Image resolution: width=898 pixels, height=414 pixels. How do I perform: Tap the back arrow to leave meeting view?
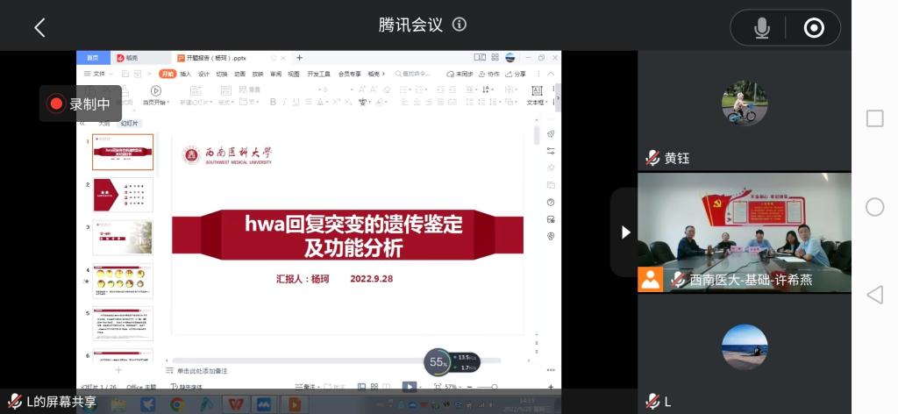pos(39,27)
